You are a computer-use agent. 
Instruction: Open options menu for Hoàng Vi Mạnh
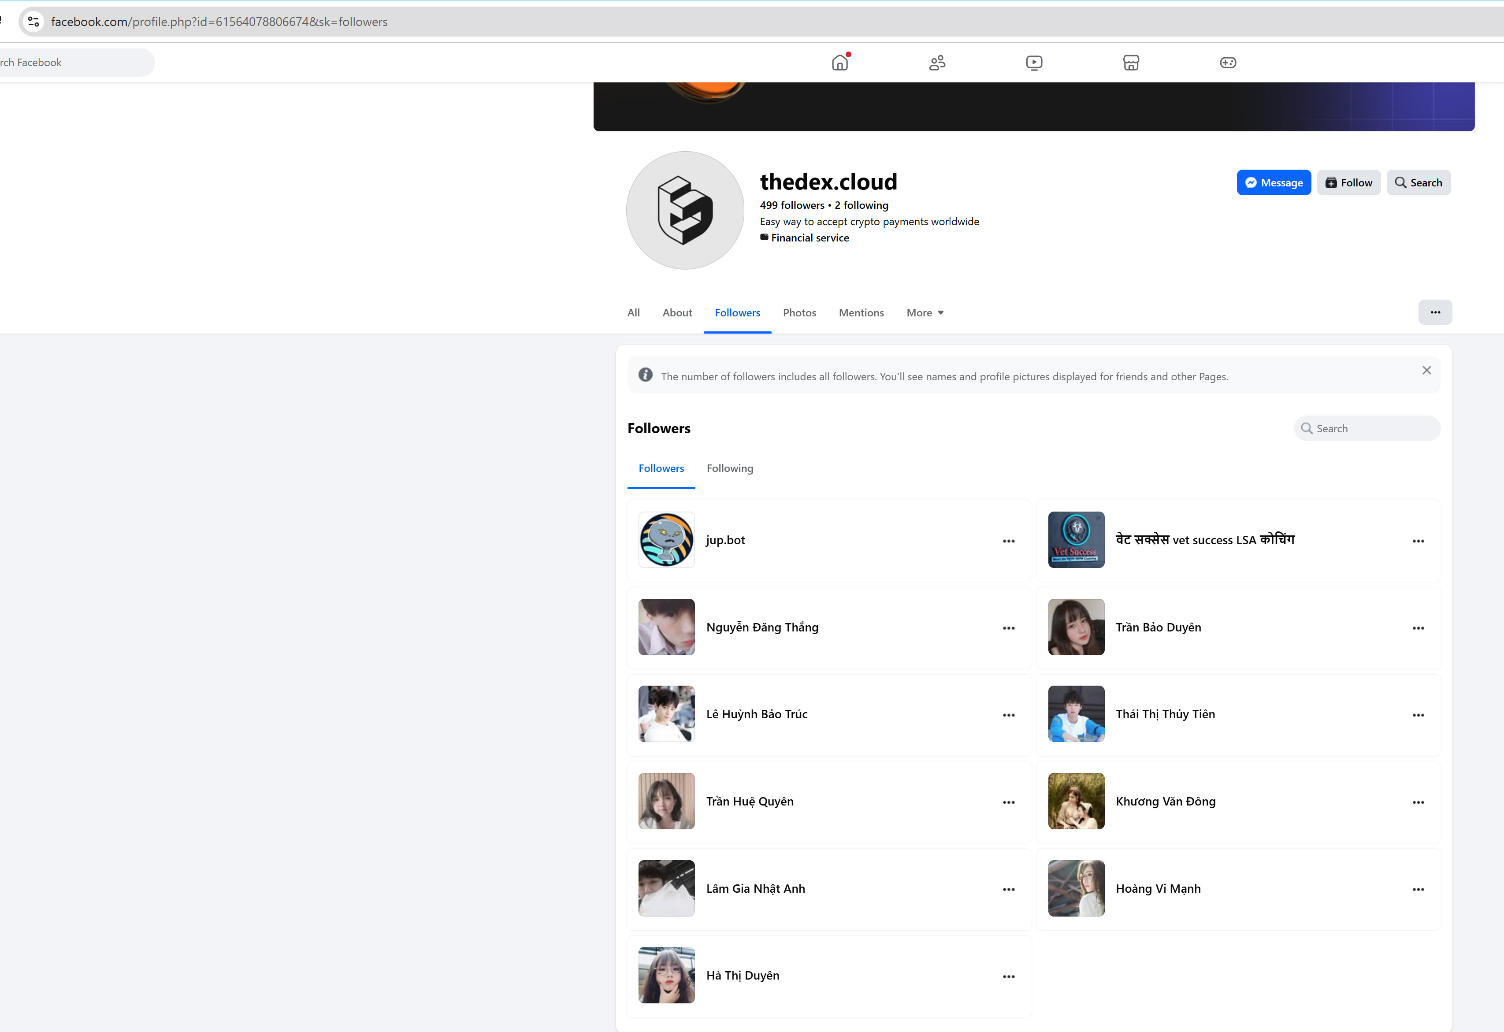(1418, 889)
